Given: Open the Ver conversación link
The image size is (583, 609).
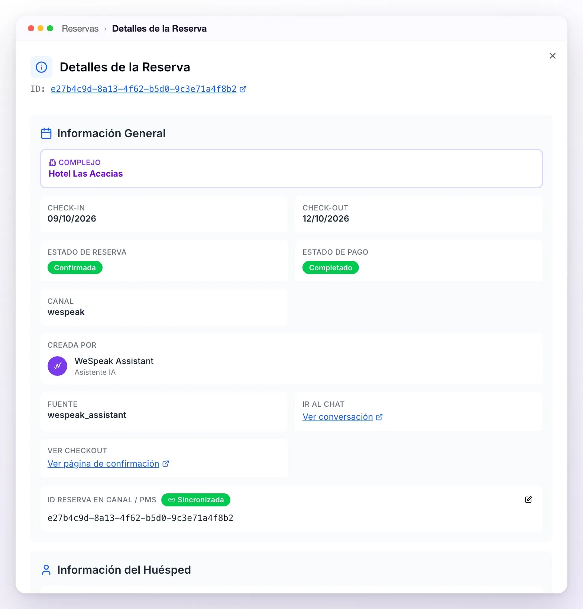Looking at the screenshot, I should pyautogui.click(x=337, y=417).
